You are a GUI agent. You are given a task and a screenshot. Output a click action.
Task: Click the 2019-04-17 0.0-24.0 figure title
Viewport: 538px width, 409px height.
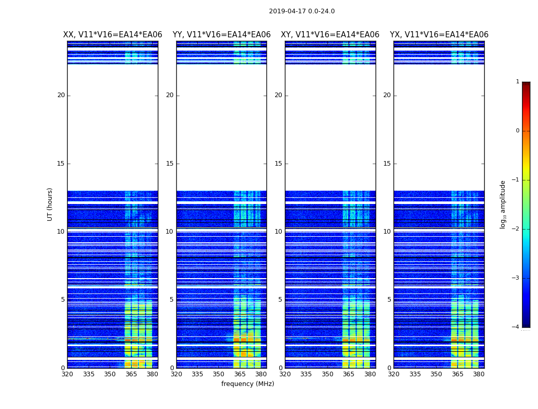coord(302,11)
